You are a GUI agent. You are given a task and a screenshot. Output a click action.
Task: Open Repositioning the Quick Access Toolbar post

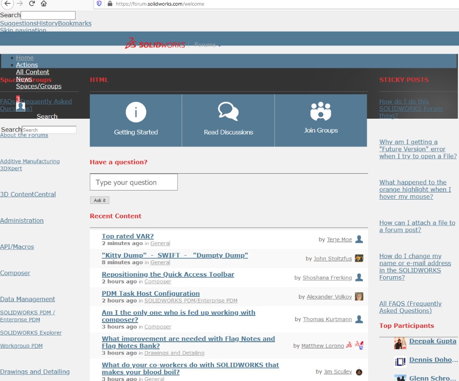tap(168, 274)
